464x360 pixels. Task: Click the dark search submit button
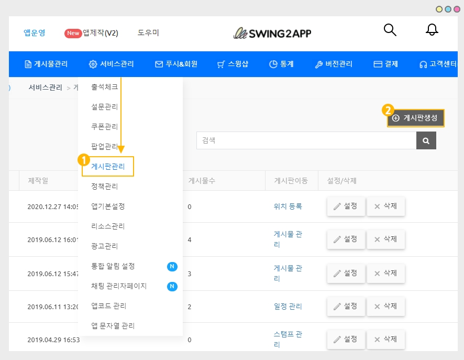pos(426,140)
